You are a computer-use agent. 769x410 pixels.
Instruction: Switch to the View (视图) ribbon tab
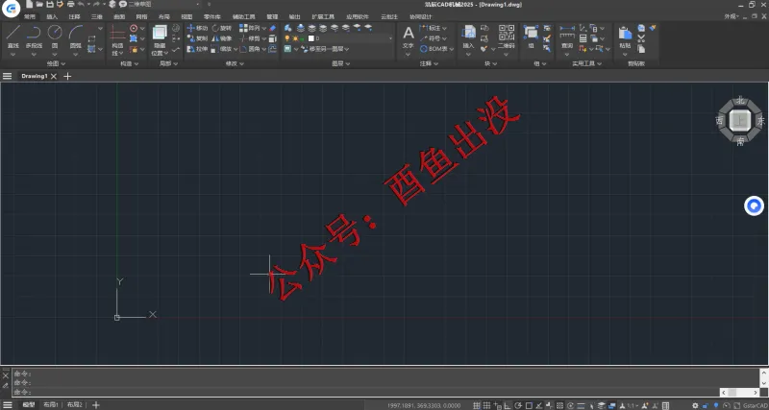186,16
